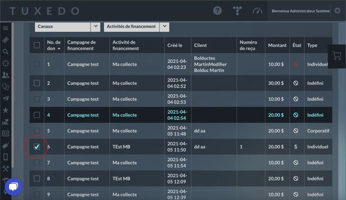Open the clients people icon in the sidebar
This screenshot has height=200, width=346.
(6, 75)
